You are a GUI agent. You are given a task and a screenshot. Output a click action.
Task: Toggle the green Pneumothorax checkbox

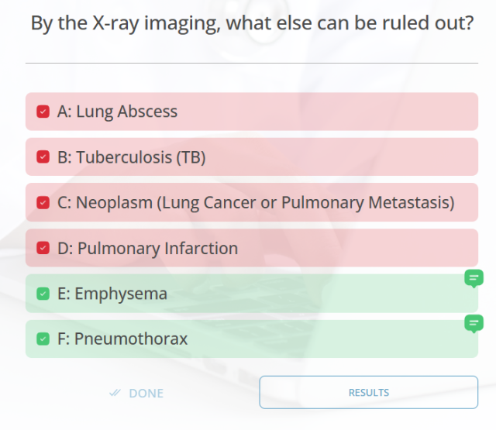[x=43, y=339]
